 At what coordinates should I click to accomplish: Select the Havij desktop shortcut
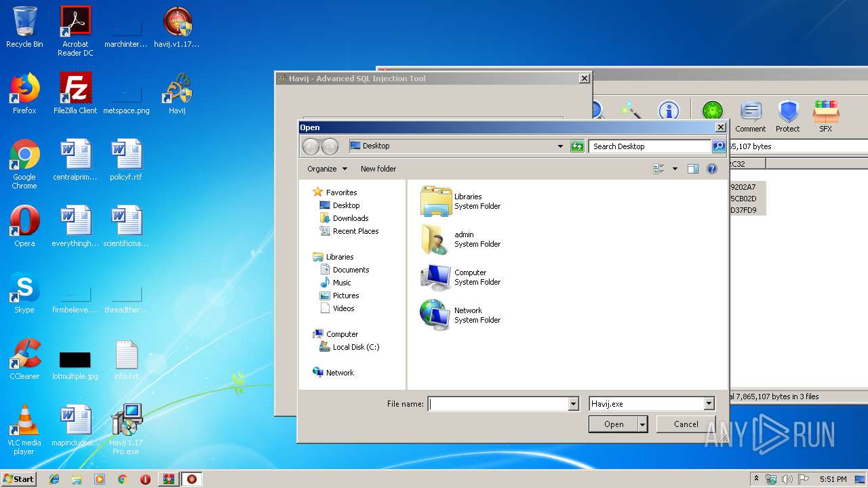tap(177, 94)
